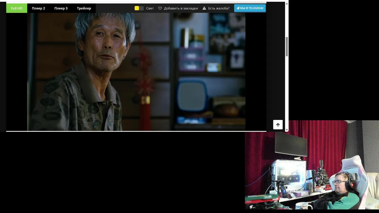Toggle the Свет light switch
Image resolution: width=379 pixels, height=213 pixels.
click(x=139, y=8)
